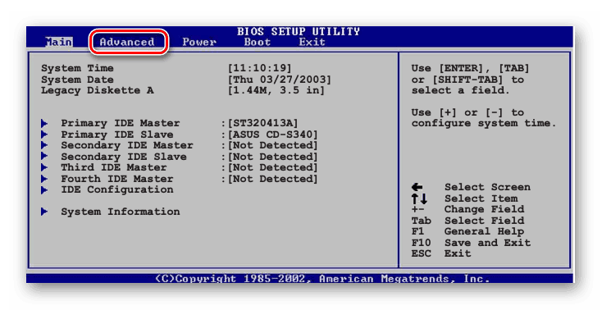Open the Power tab
602x310 pixels.
pos(199,42)
